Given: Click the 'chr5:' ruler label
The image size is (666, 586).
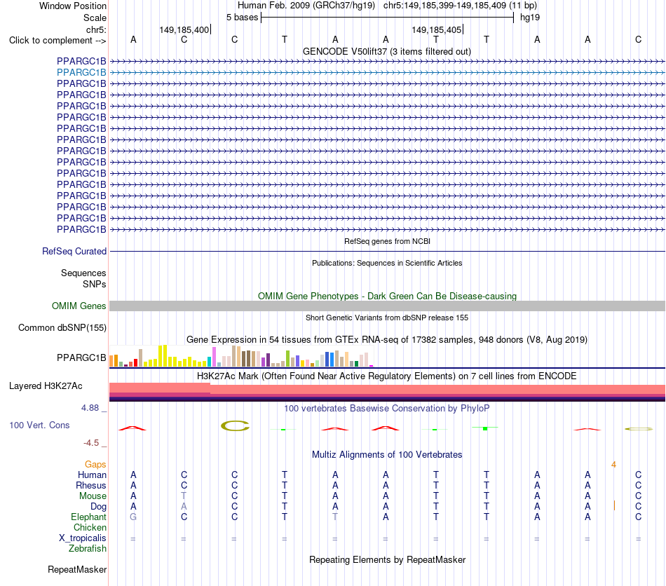Looking at the screenshot, I should (x=96, y=29).
